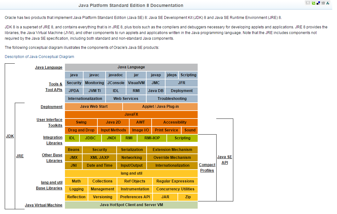Open the JavaFX block
This screenshot has height=214, width=337.
click(x=131, y=114)
